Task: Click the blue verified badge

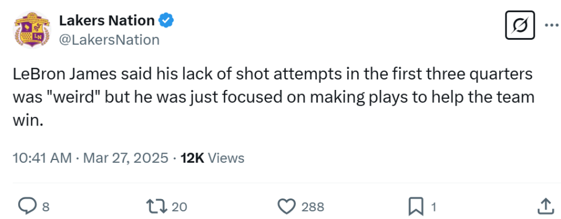Action: click(166, 21)
